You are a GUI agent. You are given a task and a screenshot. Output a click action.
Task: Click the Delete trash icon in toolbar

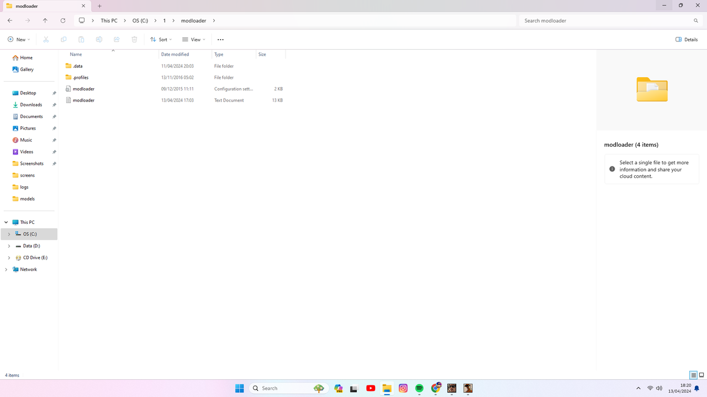tap(134, 40)
